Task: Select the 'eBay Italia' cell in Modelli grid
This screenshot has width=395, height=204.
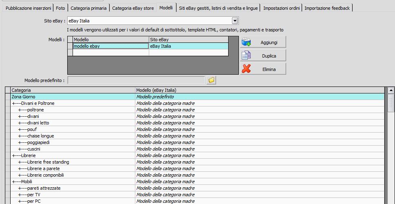Action: (x=189, y=46)
